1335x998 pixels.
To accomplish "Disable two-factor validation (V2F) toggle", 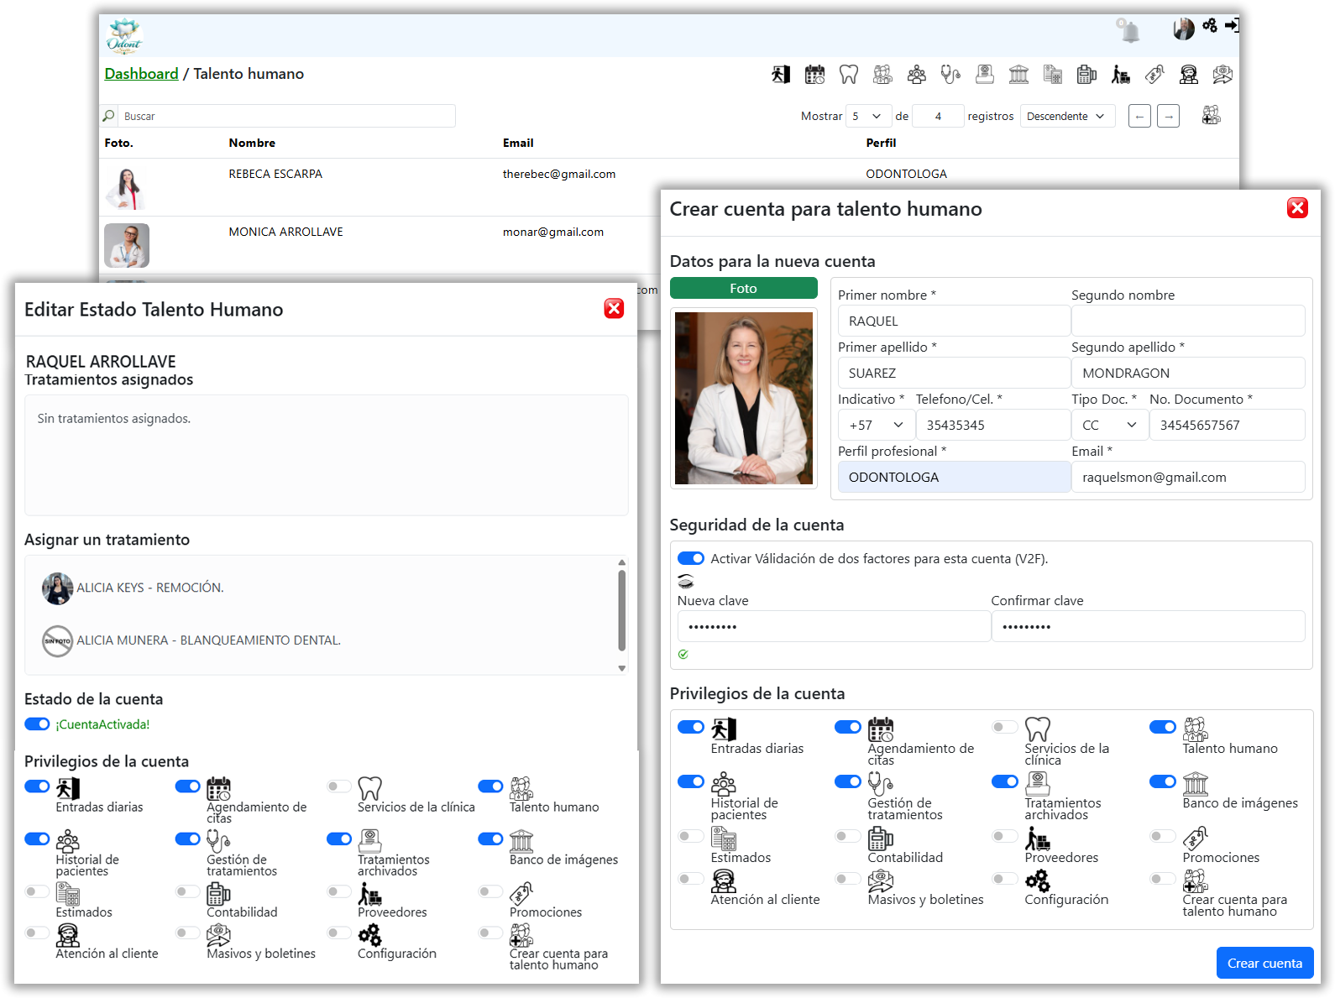I will [x=691, y=559].
